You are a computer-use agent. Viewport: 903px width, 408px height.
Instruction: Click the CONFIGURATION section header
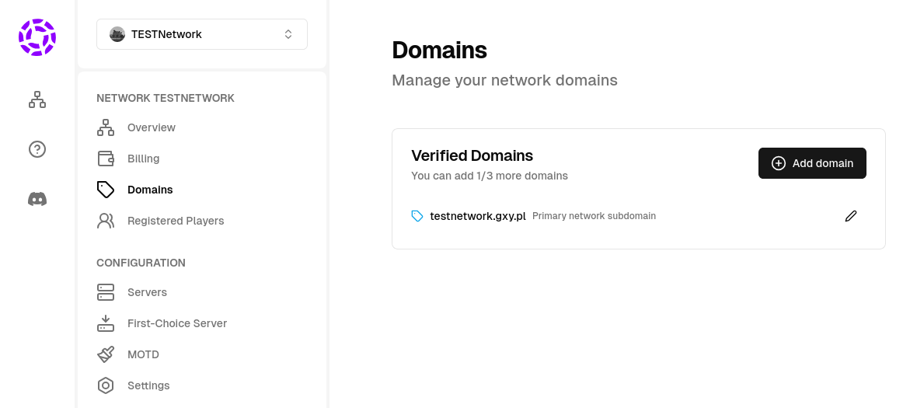point(141,263)
